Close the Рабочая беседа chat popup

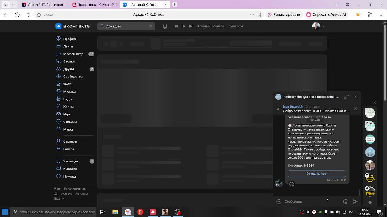point(356,97)
